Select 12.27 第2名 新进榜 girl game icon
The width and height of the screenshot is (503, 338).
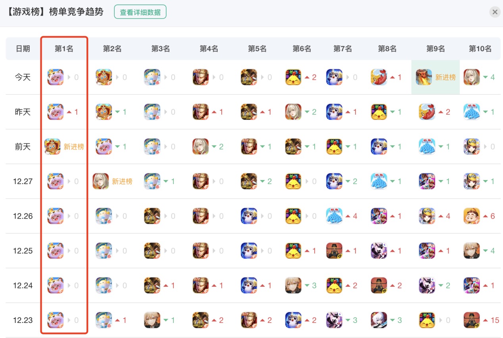click(x=101, y=181)
